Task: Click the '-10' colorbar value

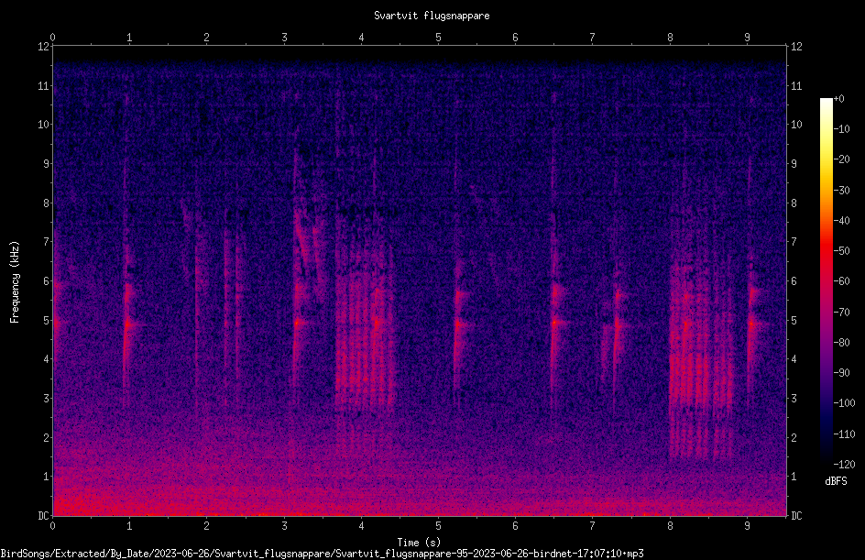Action: pyautogui.click(x=841, y=129)
